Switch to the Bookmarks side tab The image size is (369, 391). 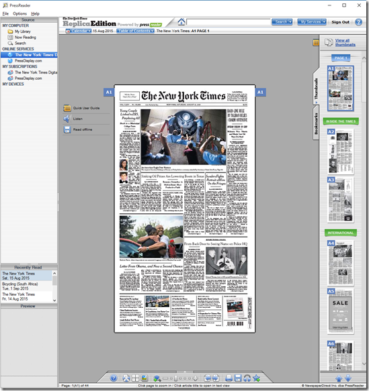coord(316,123)
